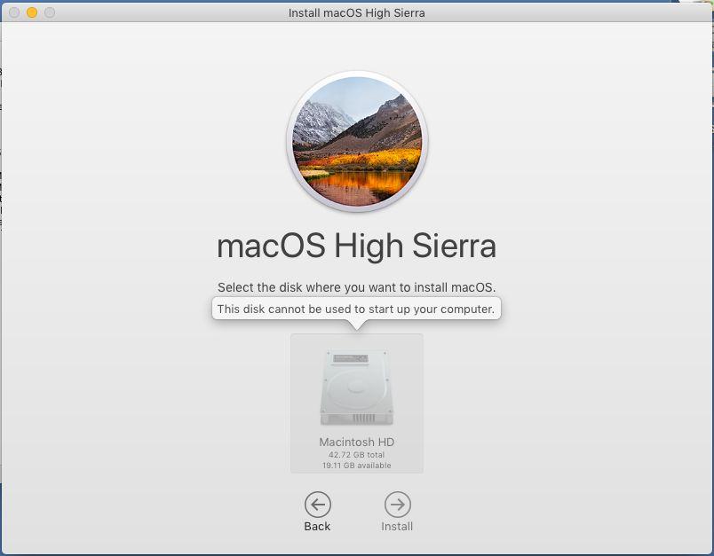Screen dimensions: 714x556
Task: Click the '42.72 GB total' text
Action: tap(356, 455)
